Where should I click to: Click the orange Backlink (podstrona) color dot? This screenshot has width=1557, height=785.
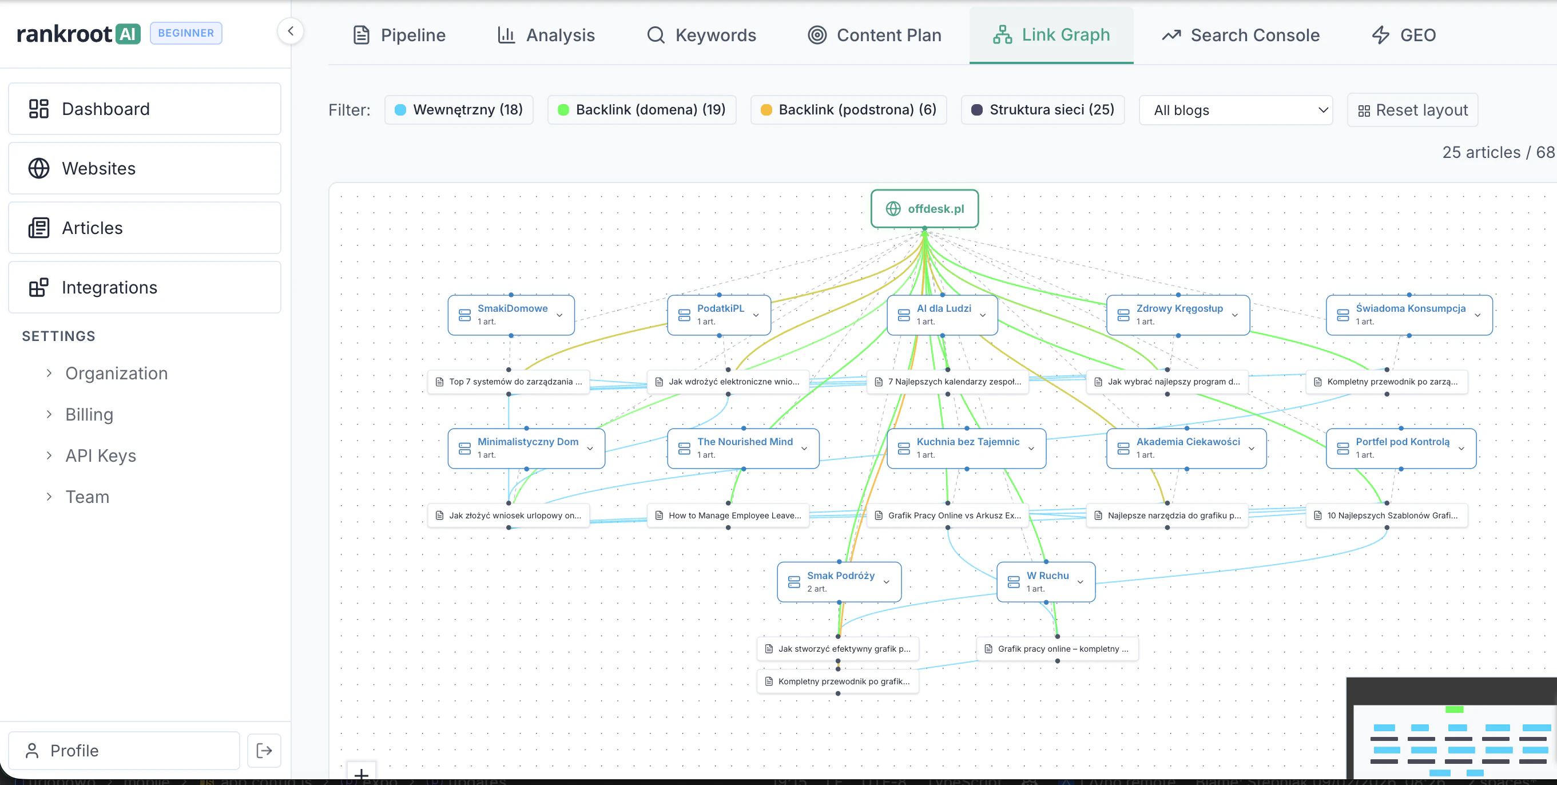[x=766, y=110]
